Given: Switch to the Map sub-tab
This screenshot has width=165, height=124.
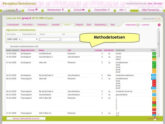Looking at the screenshot, I should point(113,25).
